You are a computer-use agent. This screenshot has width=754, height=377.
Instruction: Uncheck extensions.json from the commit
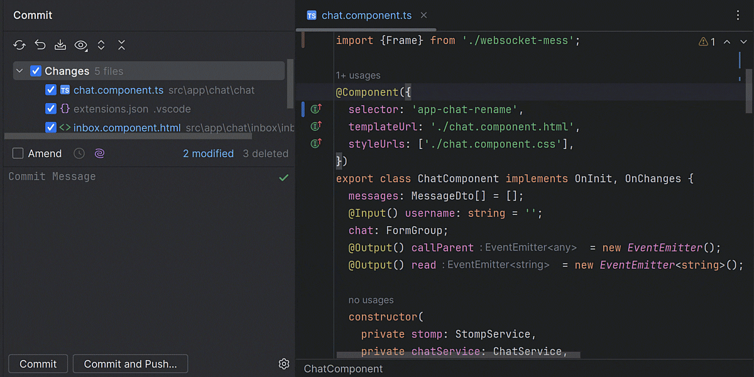50,109
